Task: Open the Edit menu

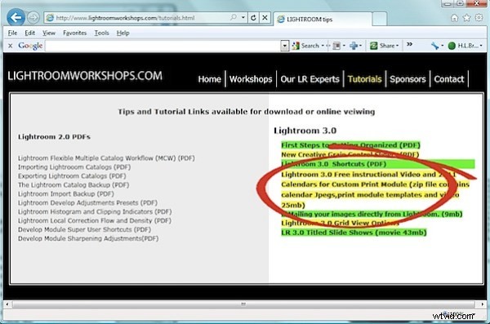Action: 29,33
